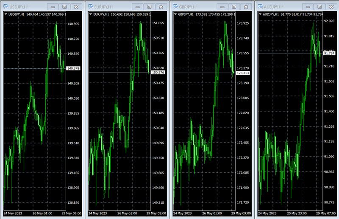The image size is (339, 219).
Task: Click the 26 May 01:00 label in GBPJPY chart
Action: click(211, 213)
